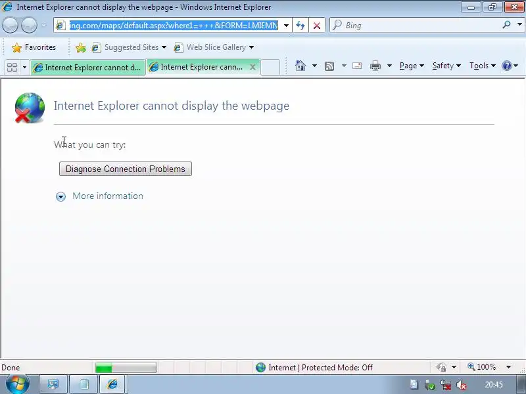Click the Read Mail icon
This screenshot has width=526, height=394.
(357, 66)
